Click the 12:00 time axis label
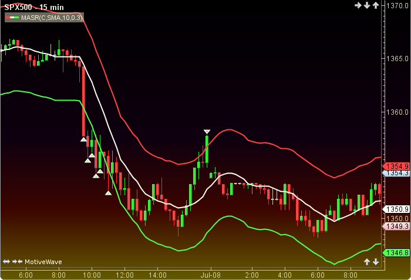Screen dimensions: 411x280 124,275
